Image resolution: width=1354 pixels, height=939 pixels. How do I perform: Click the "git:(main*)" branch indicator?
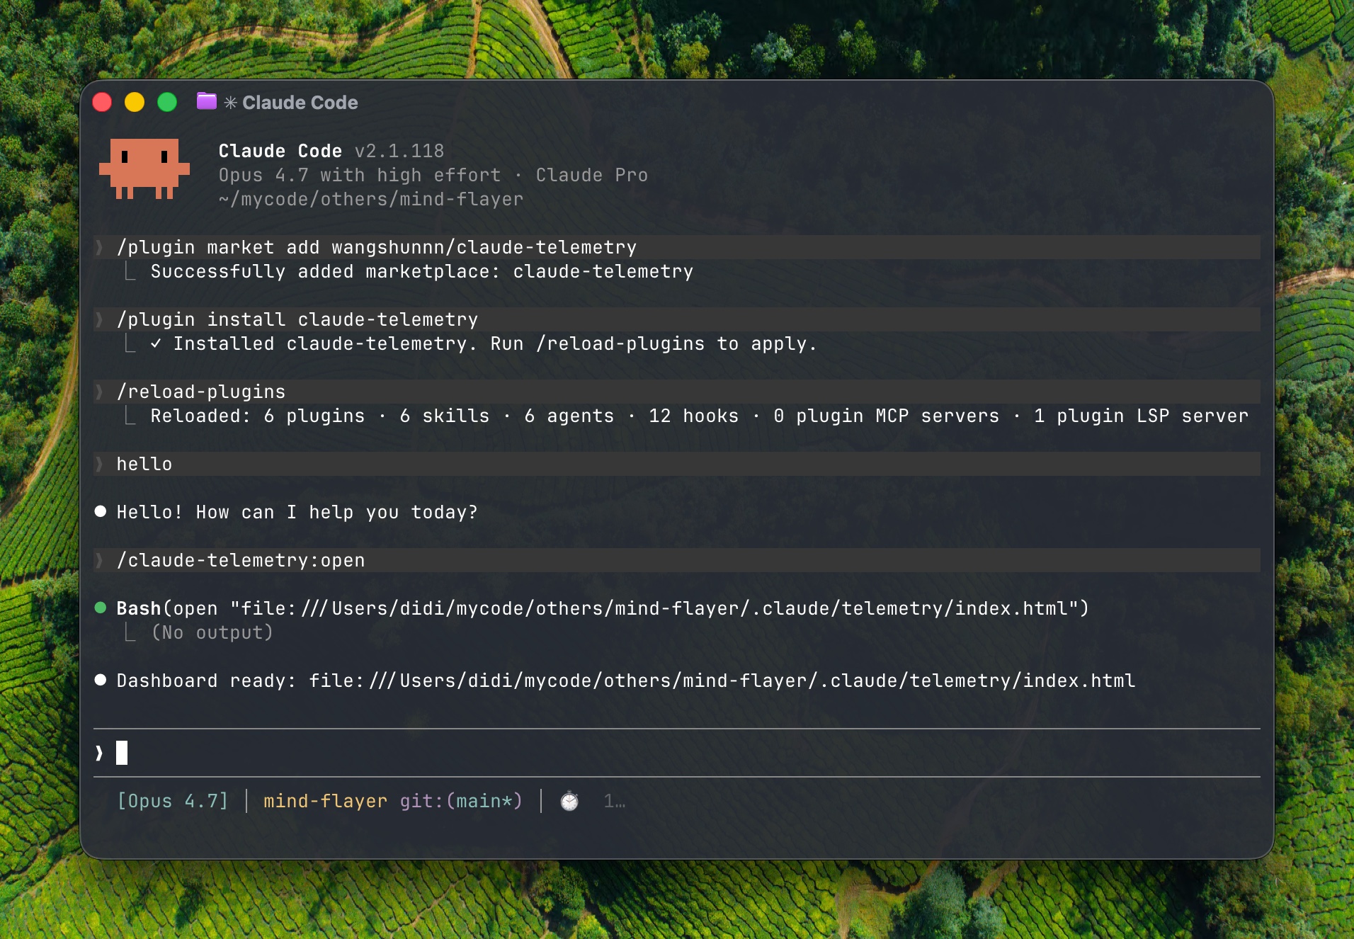pos(462,801)
